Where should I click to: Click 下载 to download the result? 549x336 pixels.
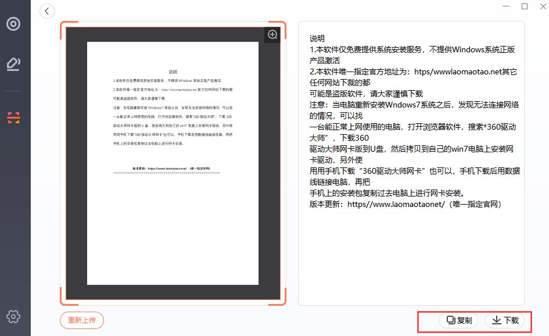pos(505,320)
